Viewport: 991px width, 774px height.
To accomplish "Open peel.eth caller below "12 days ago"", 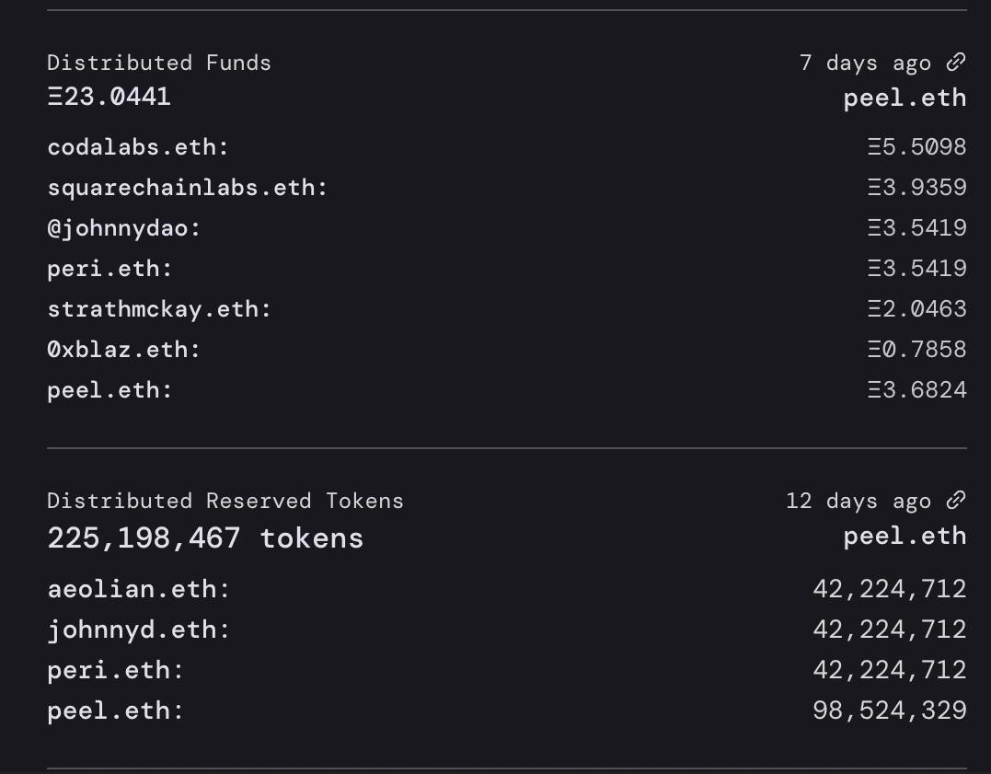I will 905,536.
